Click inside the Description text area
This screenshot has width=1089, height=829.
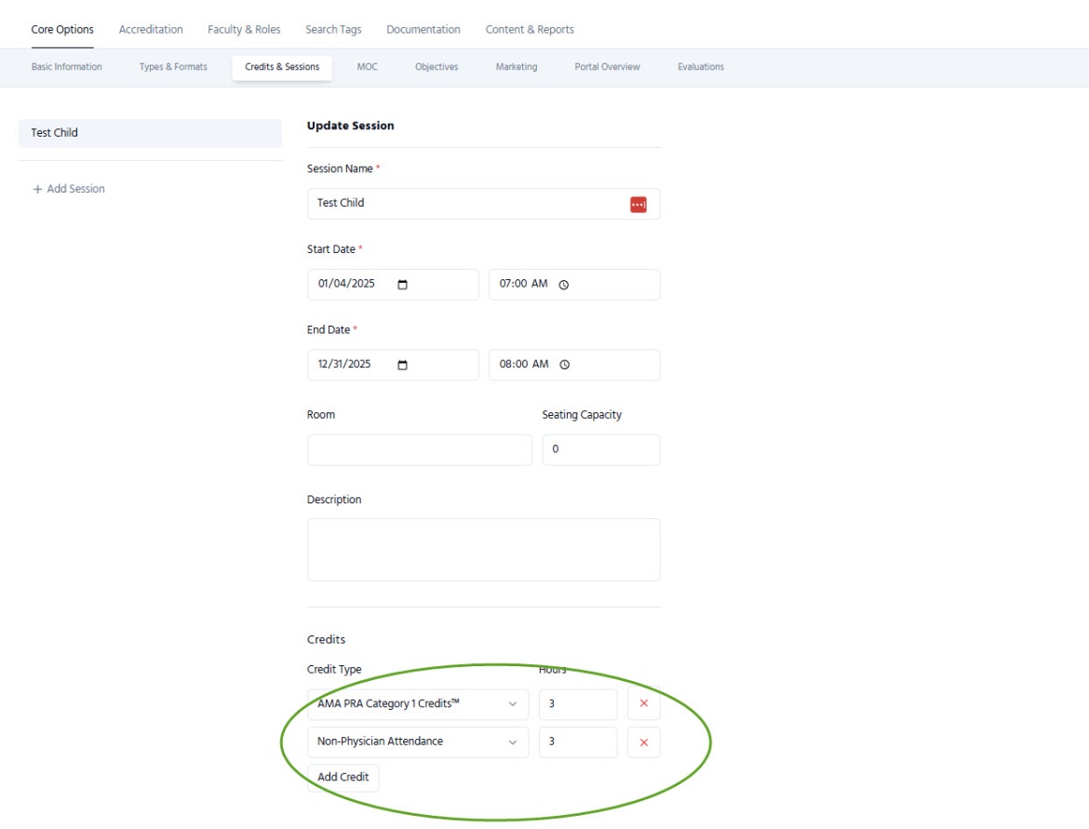point(483,549)
